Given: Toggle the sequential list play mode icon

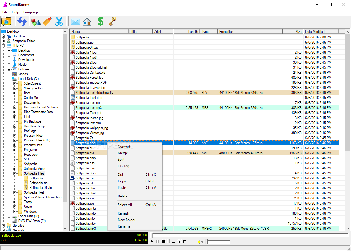Looking at the screenshot, I should point(179,241).
